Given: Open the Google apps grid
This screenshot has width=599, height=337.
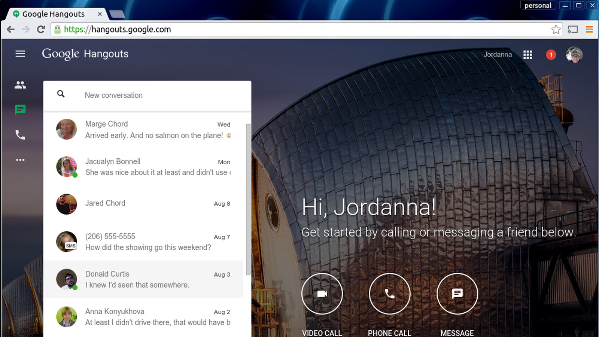Looking at the screenshot, I should [527, 55].
